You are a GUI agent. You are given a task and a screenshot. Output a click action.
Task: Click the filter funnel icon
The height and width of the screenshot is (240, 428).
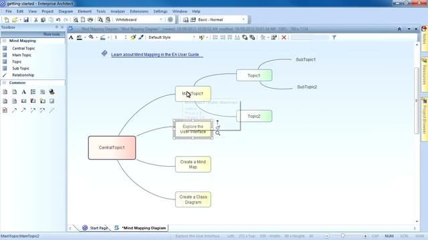[x=334, y=37]
